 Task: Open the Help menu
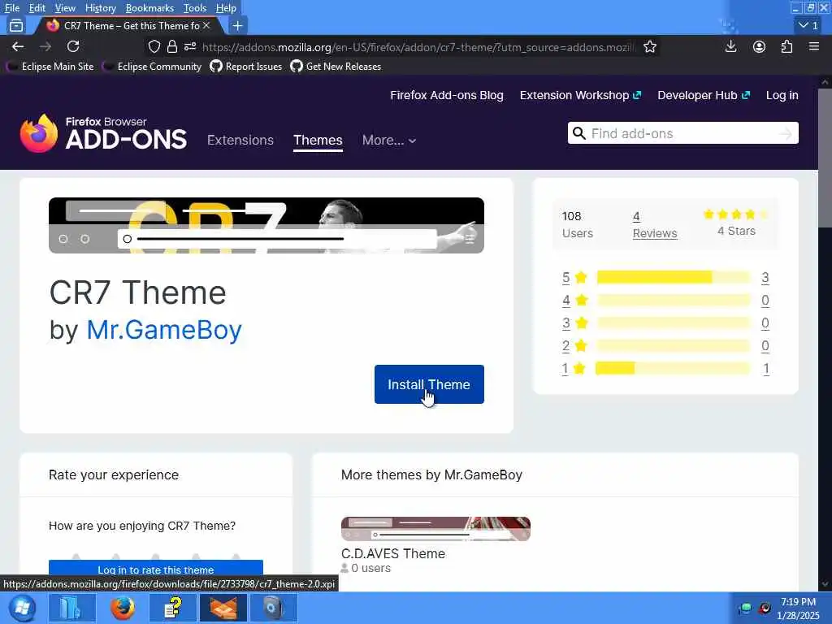click(226, 8)
